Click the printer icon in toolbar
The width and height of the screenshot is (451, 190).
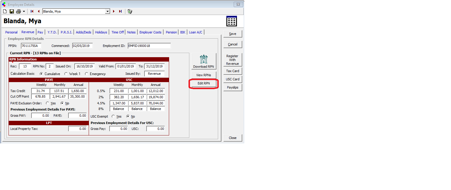pyautogui.click(x=18, y=11)
